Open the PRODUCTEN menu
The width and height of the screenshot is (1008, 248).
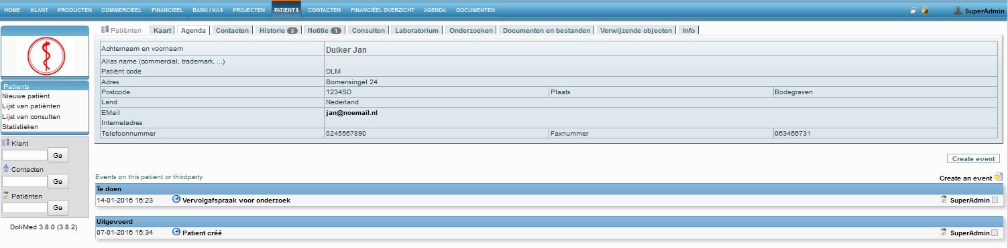pyautogui.click(x=74, y=10)
